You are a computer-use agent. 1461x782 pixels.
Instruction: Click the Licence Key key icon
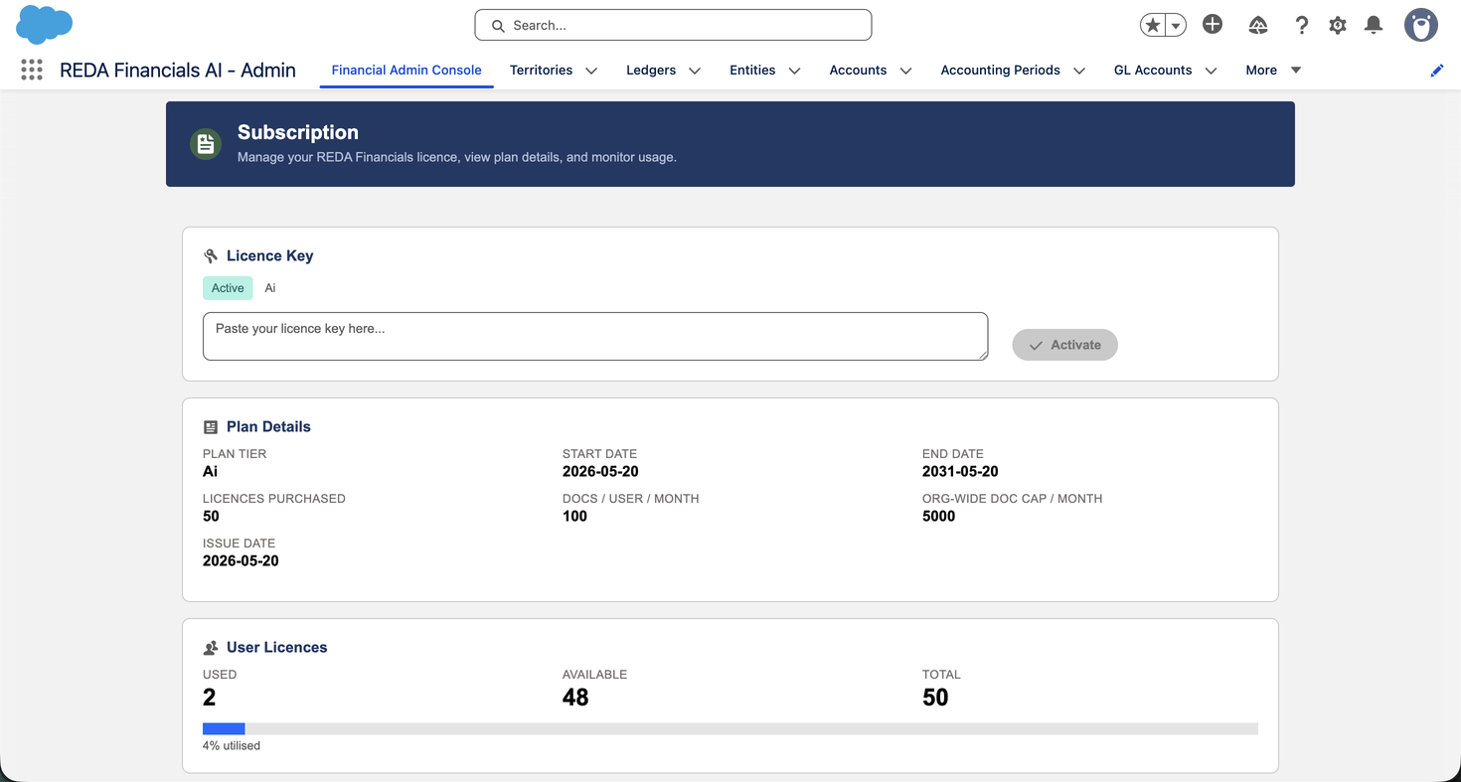[211, 256]
